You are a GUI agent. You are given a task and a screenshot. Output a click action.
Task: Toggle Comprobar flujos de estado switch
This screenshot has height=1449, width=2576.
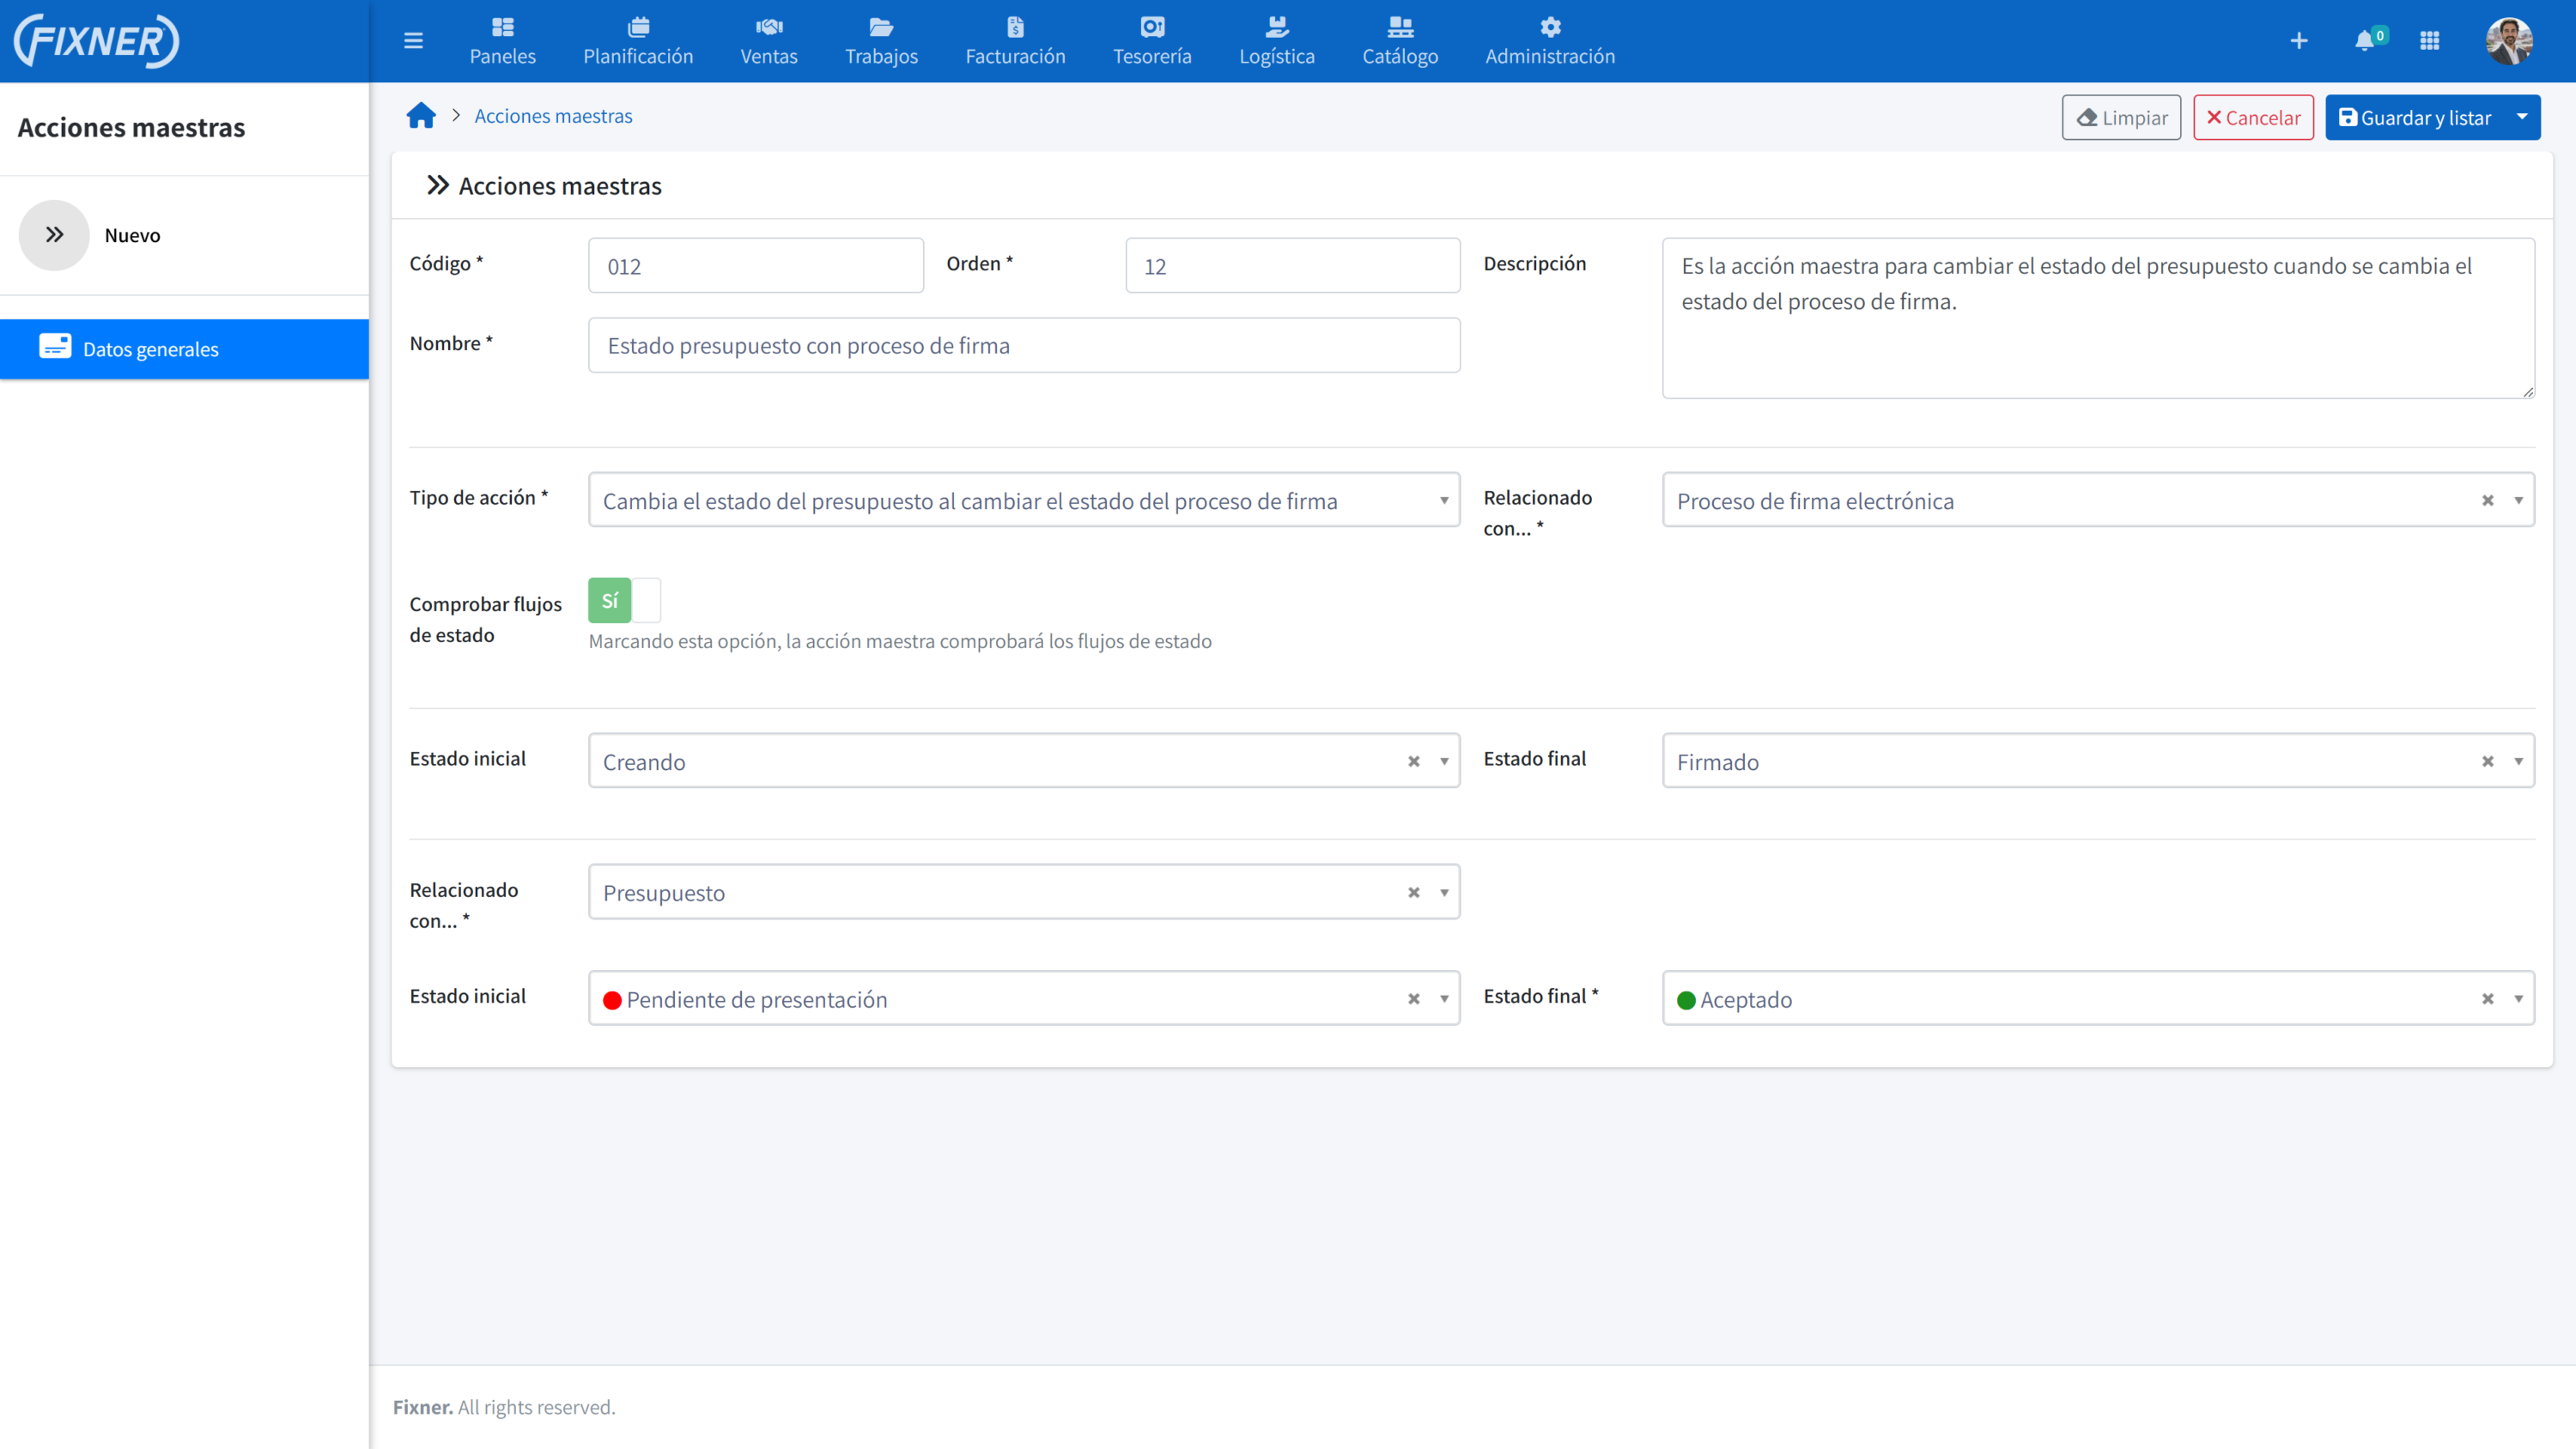click(x=624, y=601)
